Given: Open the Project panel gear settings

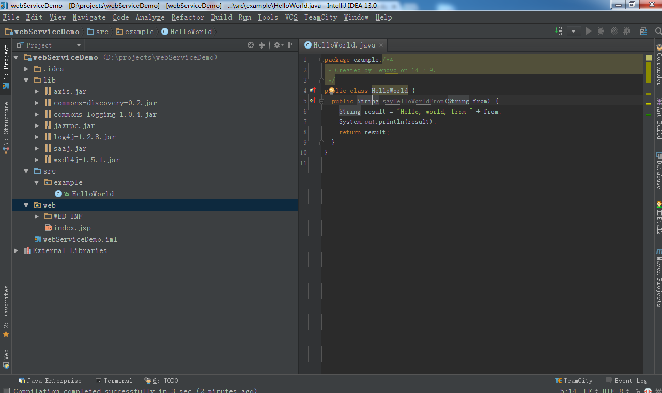Looking at the screenshot, I should (x=278, y=45).
